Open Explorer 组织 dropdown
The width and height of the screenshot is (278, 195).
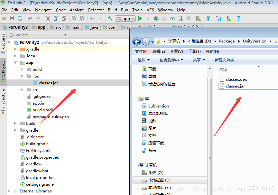pos(144,60)
